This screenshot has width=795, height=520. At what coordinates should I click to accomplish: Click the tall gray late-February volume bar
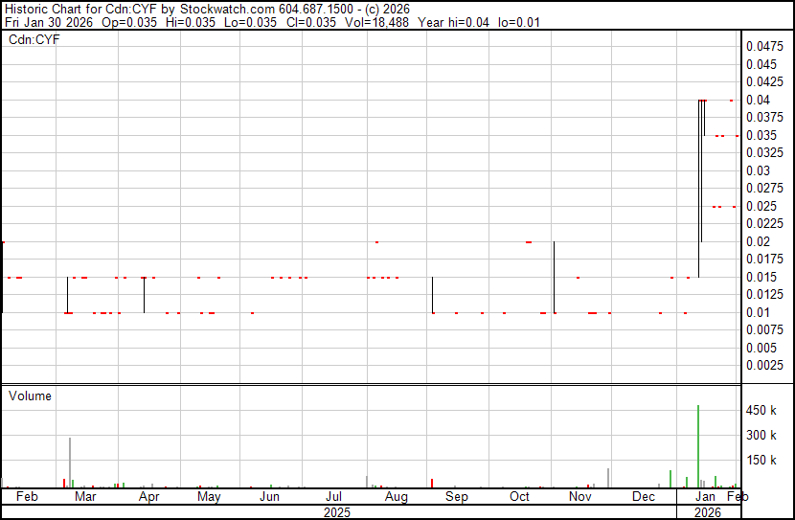[x=70, y=463]
